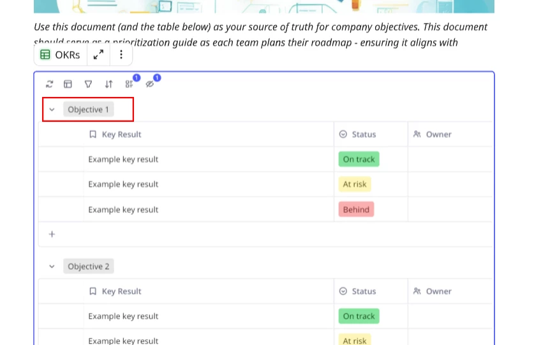Viewport: 541px width, 345px height.
Task: Select the Objective 2 group label
Action: [x=88, y=267]
